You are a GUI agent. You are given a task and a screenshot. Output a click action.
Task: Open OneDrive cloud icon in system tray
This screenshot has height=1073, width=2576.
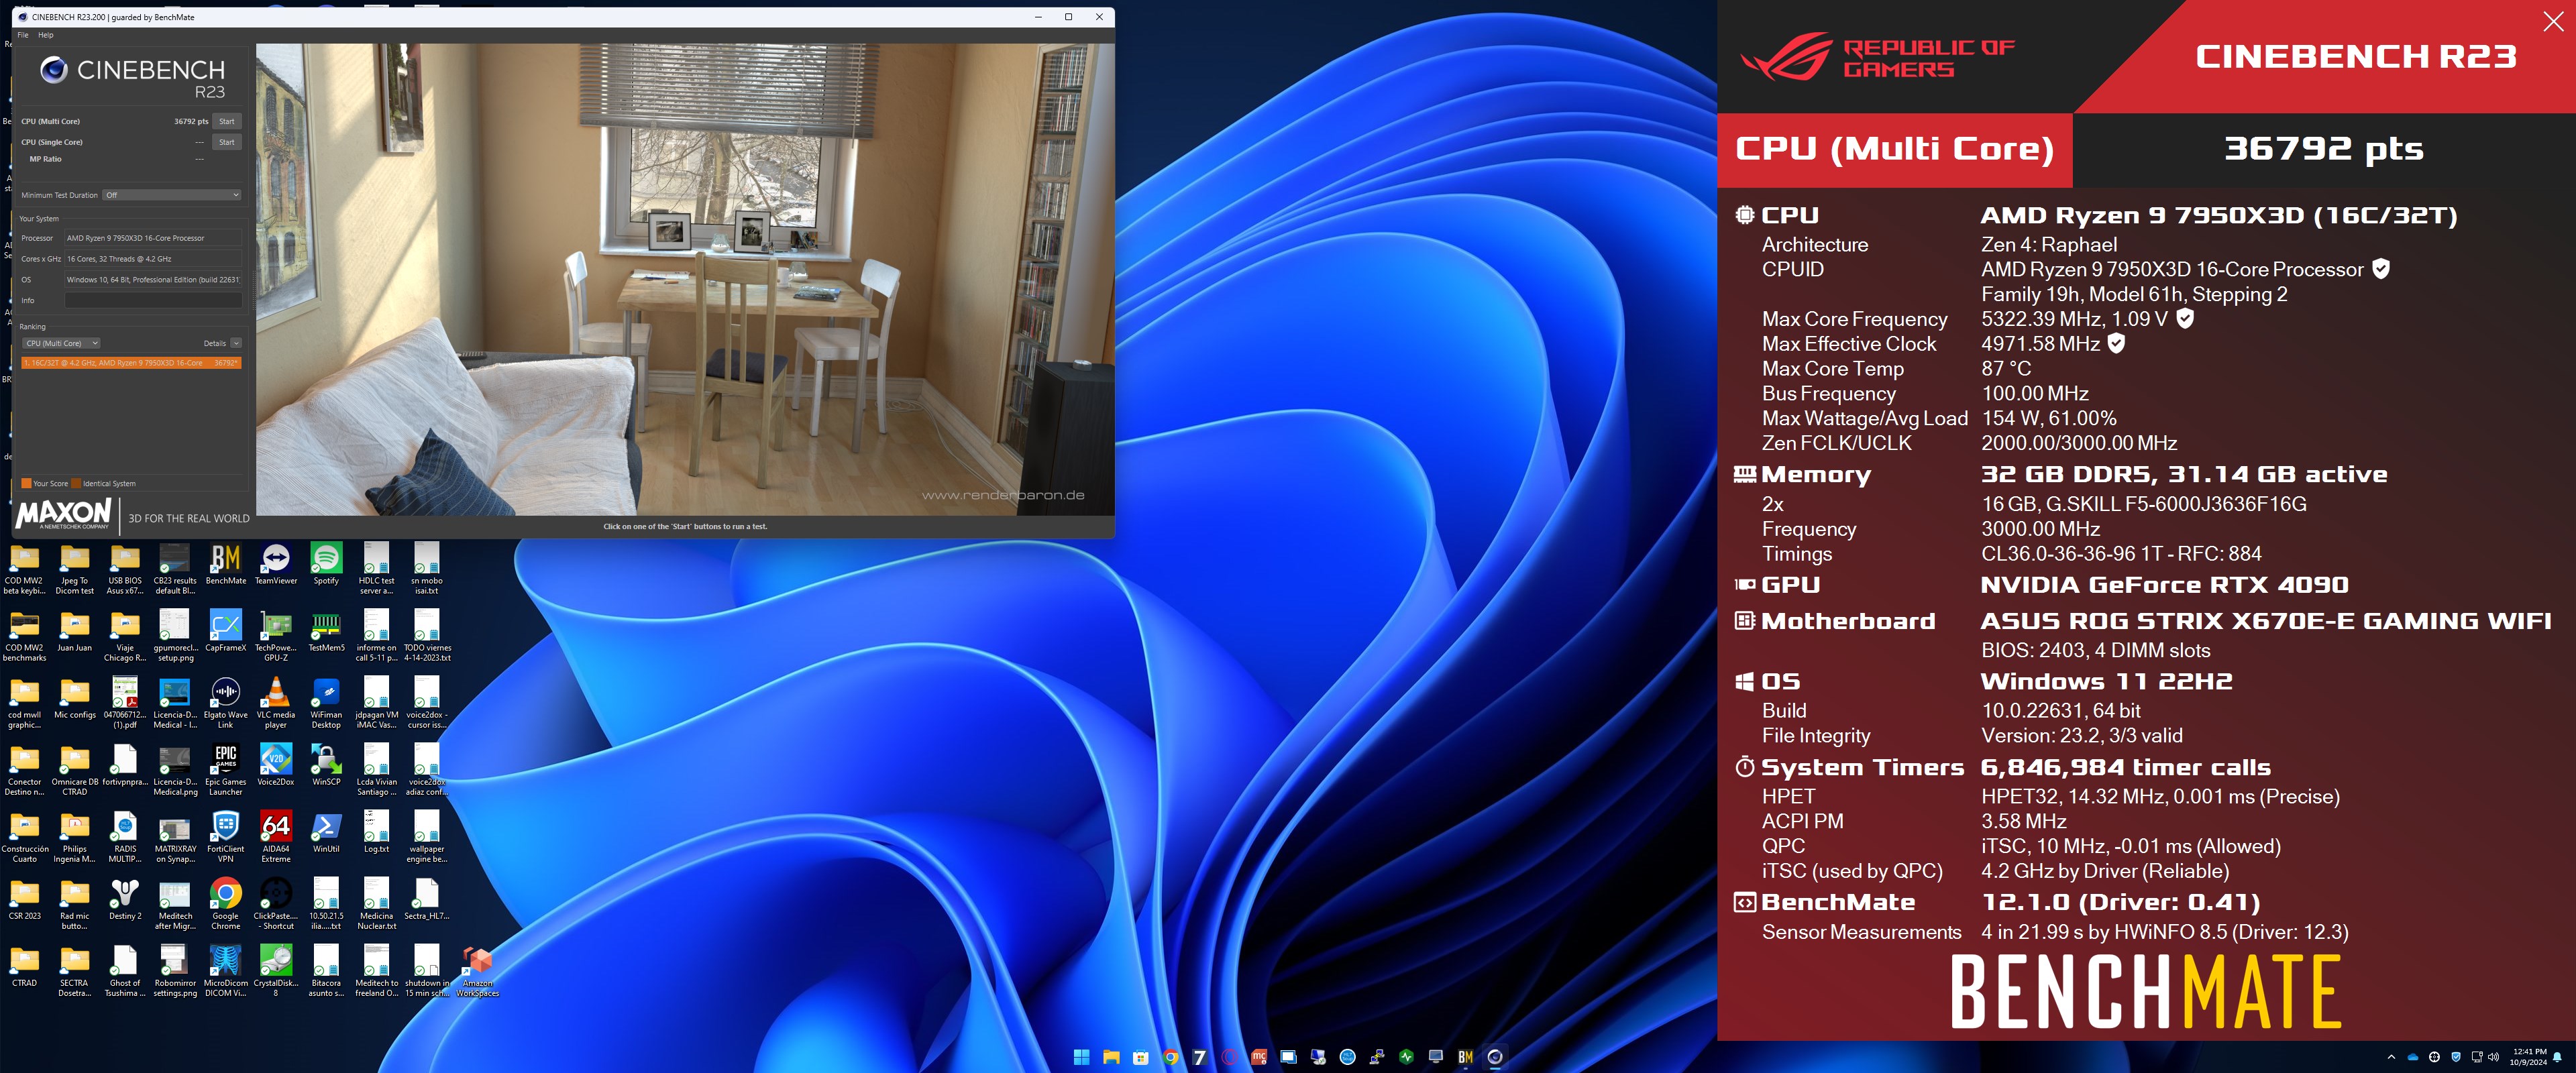[2413, 1056]
